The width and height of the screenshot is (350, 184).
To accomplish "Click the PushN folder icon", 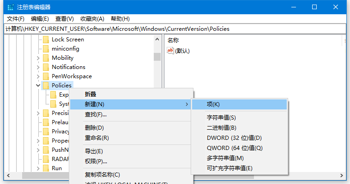I will tap(46, 150).
